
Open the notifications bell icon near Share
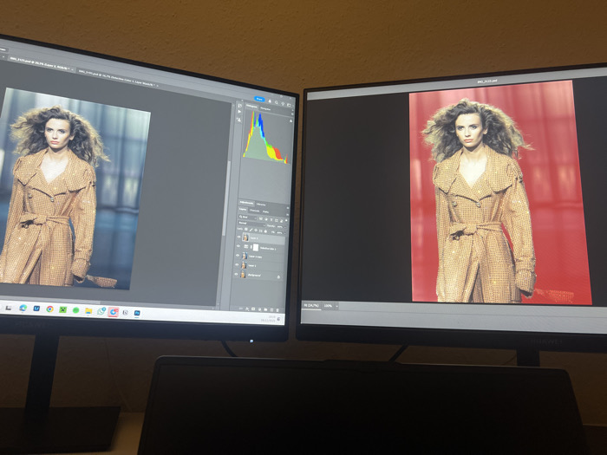coord(270,101)
